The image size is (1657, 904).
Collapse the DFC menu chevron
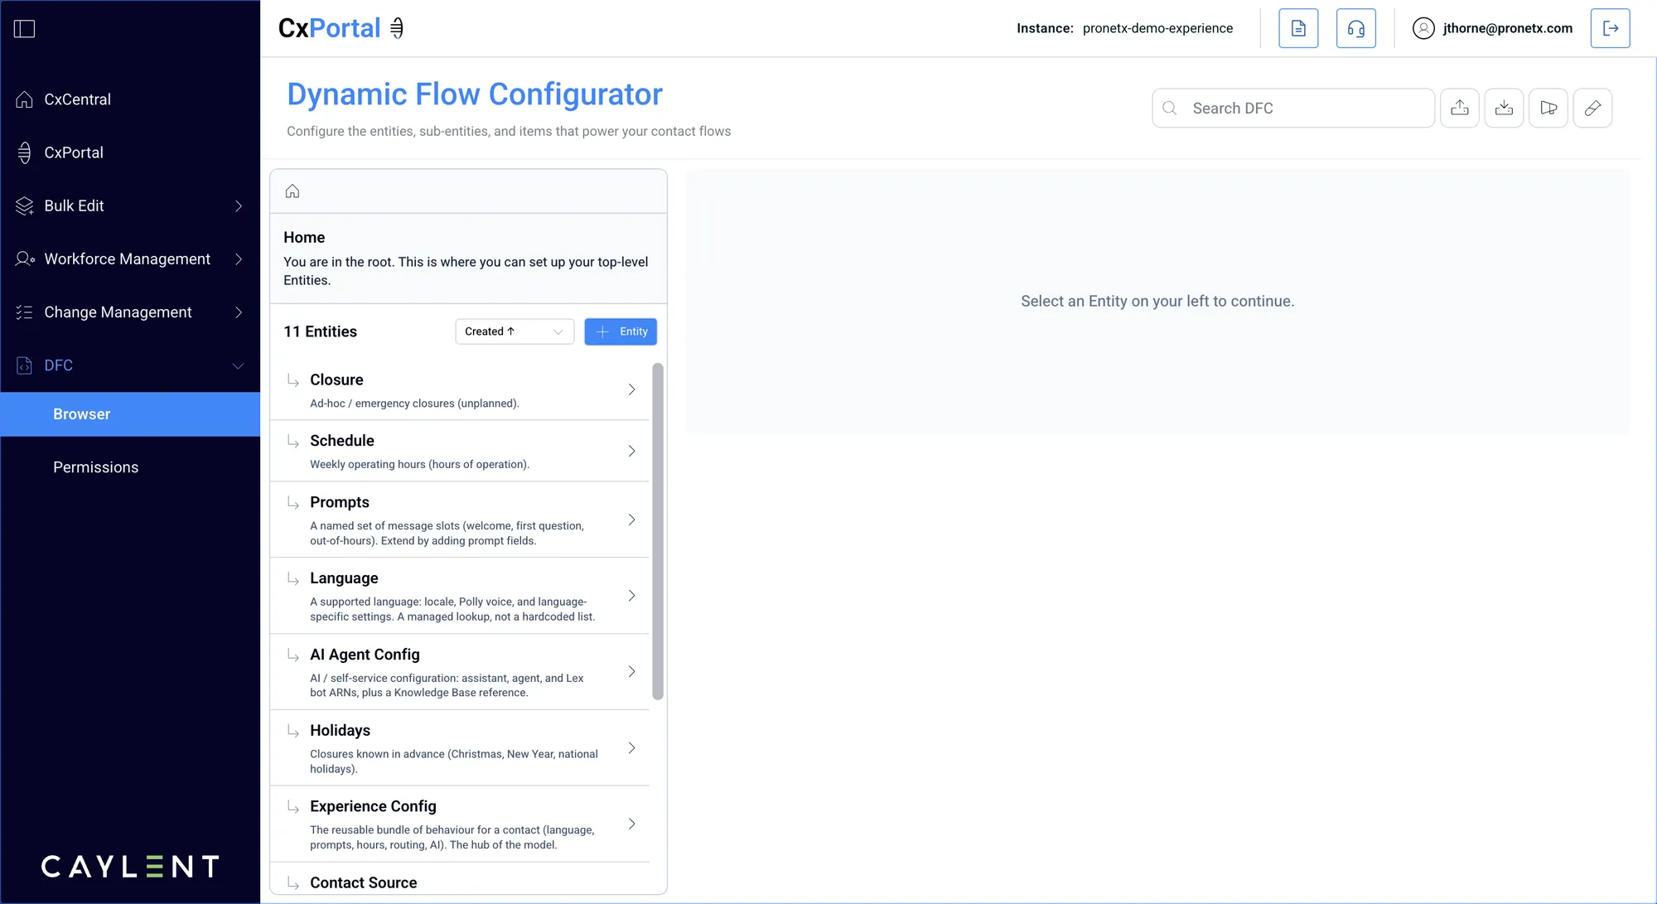pos(239,365)
